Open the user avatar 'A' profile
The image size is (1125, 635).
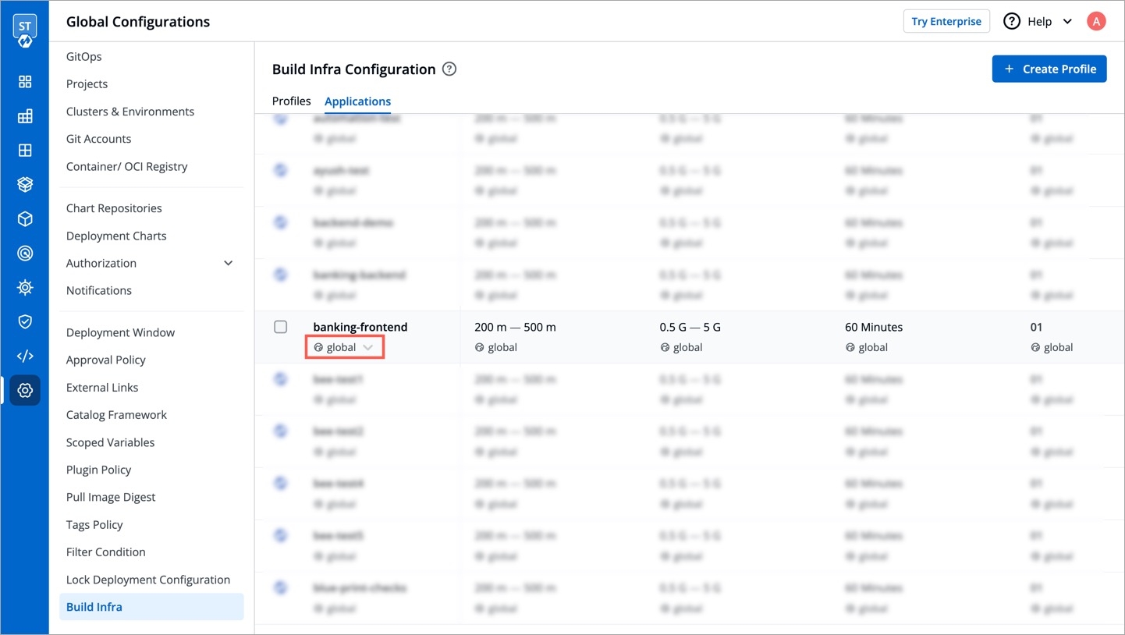(1096, 22)
